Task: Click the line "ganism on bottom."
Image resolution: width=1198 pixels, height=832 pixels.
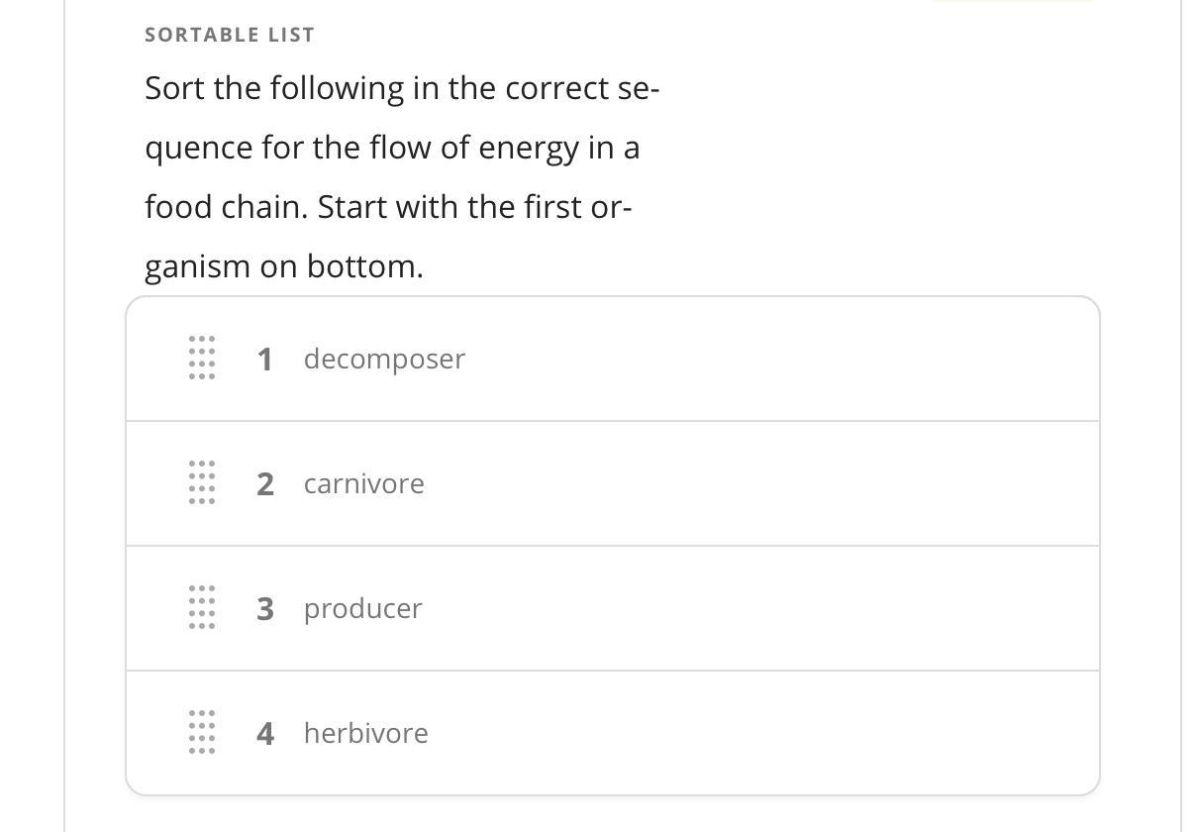Action: click(283, 266)
